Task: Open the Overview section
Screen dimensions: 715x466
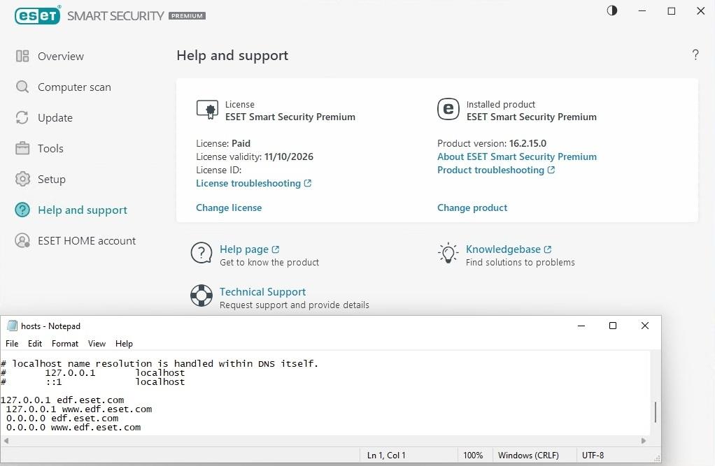Action: [61, 56]
